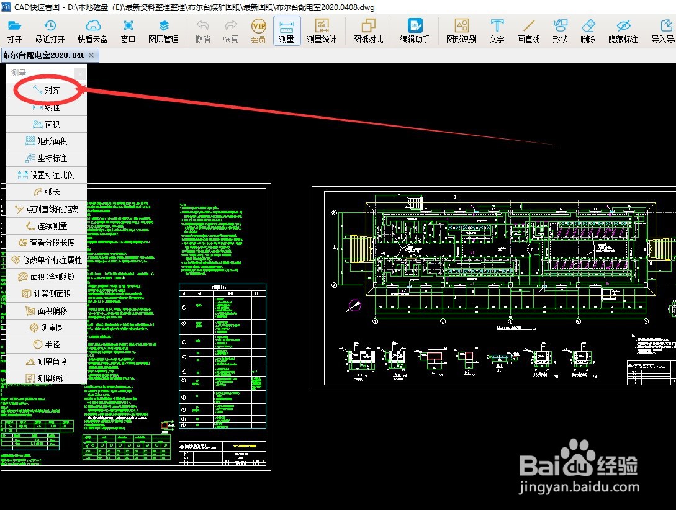Choose 面积 area measurement
Screen dimensions: 676x510
coord(47,124)
